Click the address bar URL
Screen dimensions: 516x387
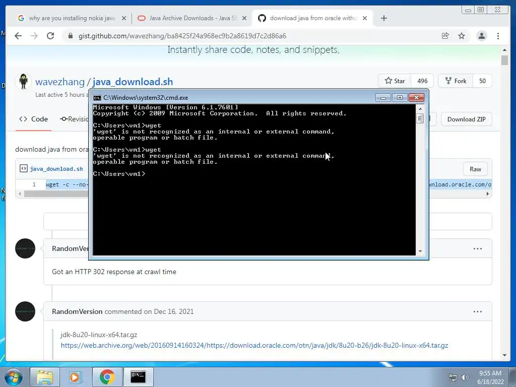tap(182, 36)
